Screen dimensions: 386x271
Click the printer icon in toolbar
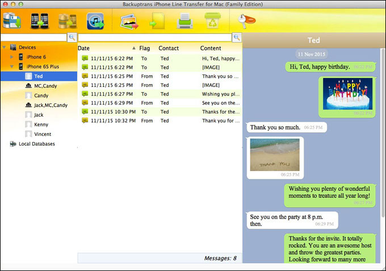click(184, 21)
